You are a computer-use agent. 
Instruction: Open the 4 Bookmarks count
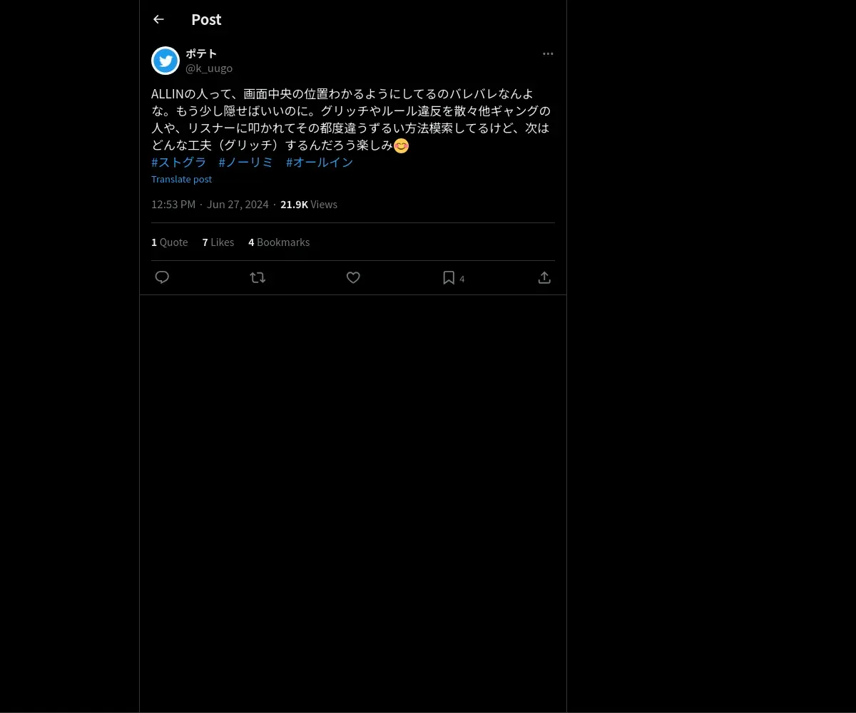(279, 242)
